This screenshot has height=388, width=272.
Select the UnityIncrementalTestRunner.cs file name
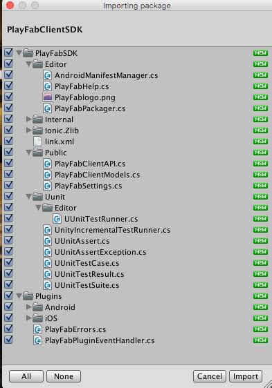[x=112, y=230]
